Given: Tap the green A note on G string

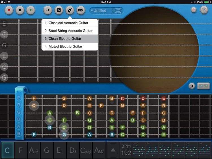Looking at the screenshot, I should tap(50, 113).
